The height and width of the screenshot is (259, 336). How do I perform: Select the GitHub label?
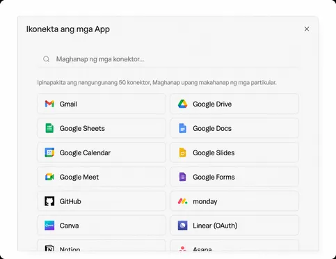pyautogui.click(x=70, y=201)
